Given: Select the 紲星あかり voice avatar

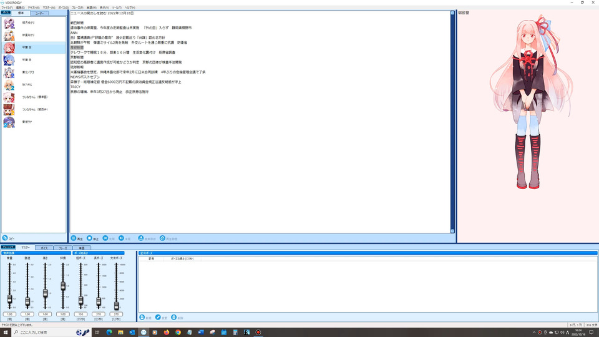Looking at the screenshot, I should coord(9,35).
